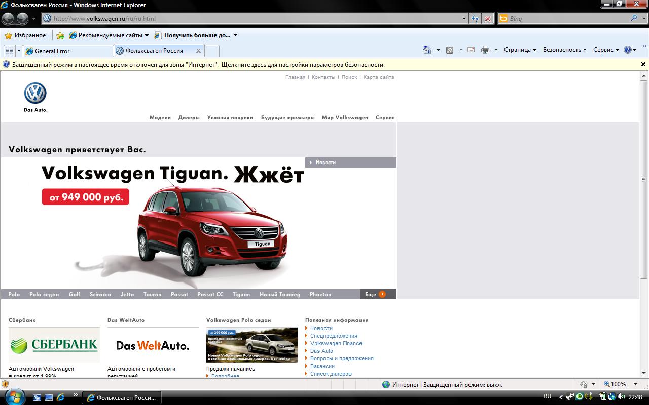The image size is (649, 405).
Task: Click the Windows Start orb
Action: tap(14, 396)
